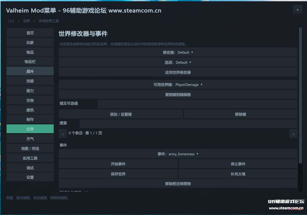
Task: Open the 玩家 sidebar tab
Action: 30,42
